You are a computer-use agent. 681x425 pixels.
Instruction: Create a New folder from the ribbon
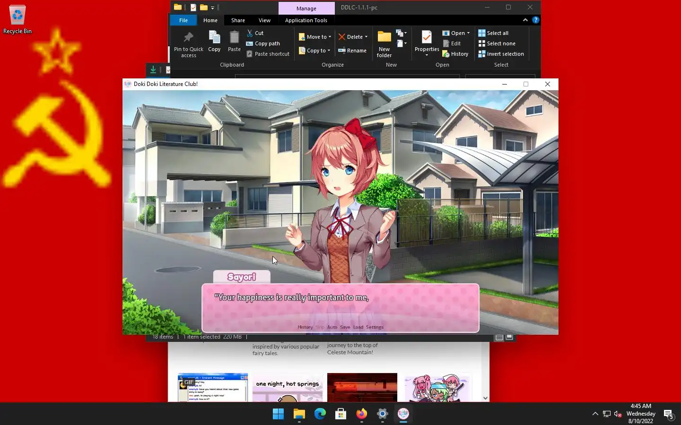pos(384,44)
